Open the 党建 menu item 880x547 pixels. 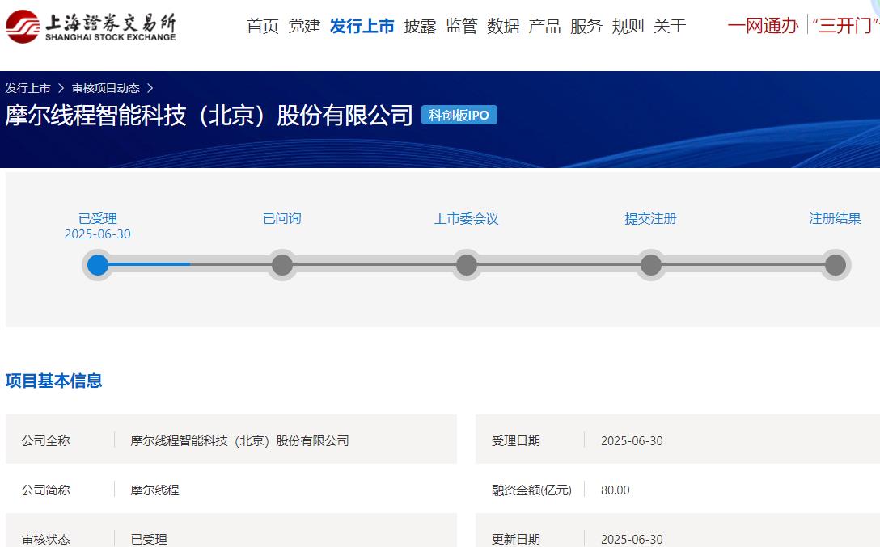(304, 26)
